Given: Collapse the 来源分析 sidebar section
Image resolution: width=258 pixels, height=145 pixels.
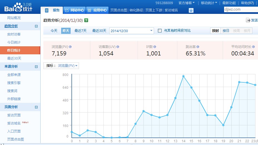Looking at the screenshot, I should pos(36,67).
